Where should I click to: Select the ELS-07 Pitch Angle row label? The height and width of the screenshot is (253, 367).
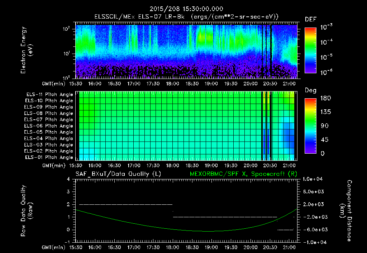point(49,120)
